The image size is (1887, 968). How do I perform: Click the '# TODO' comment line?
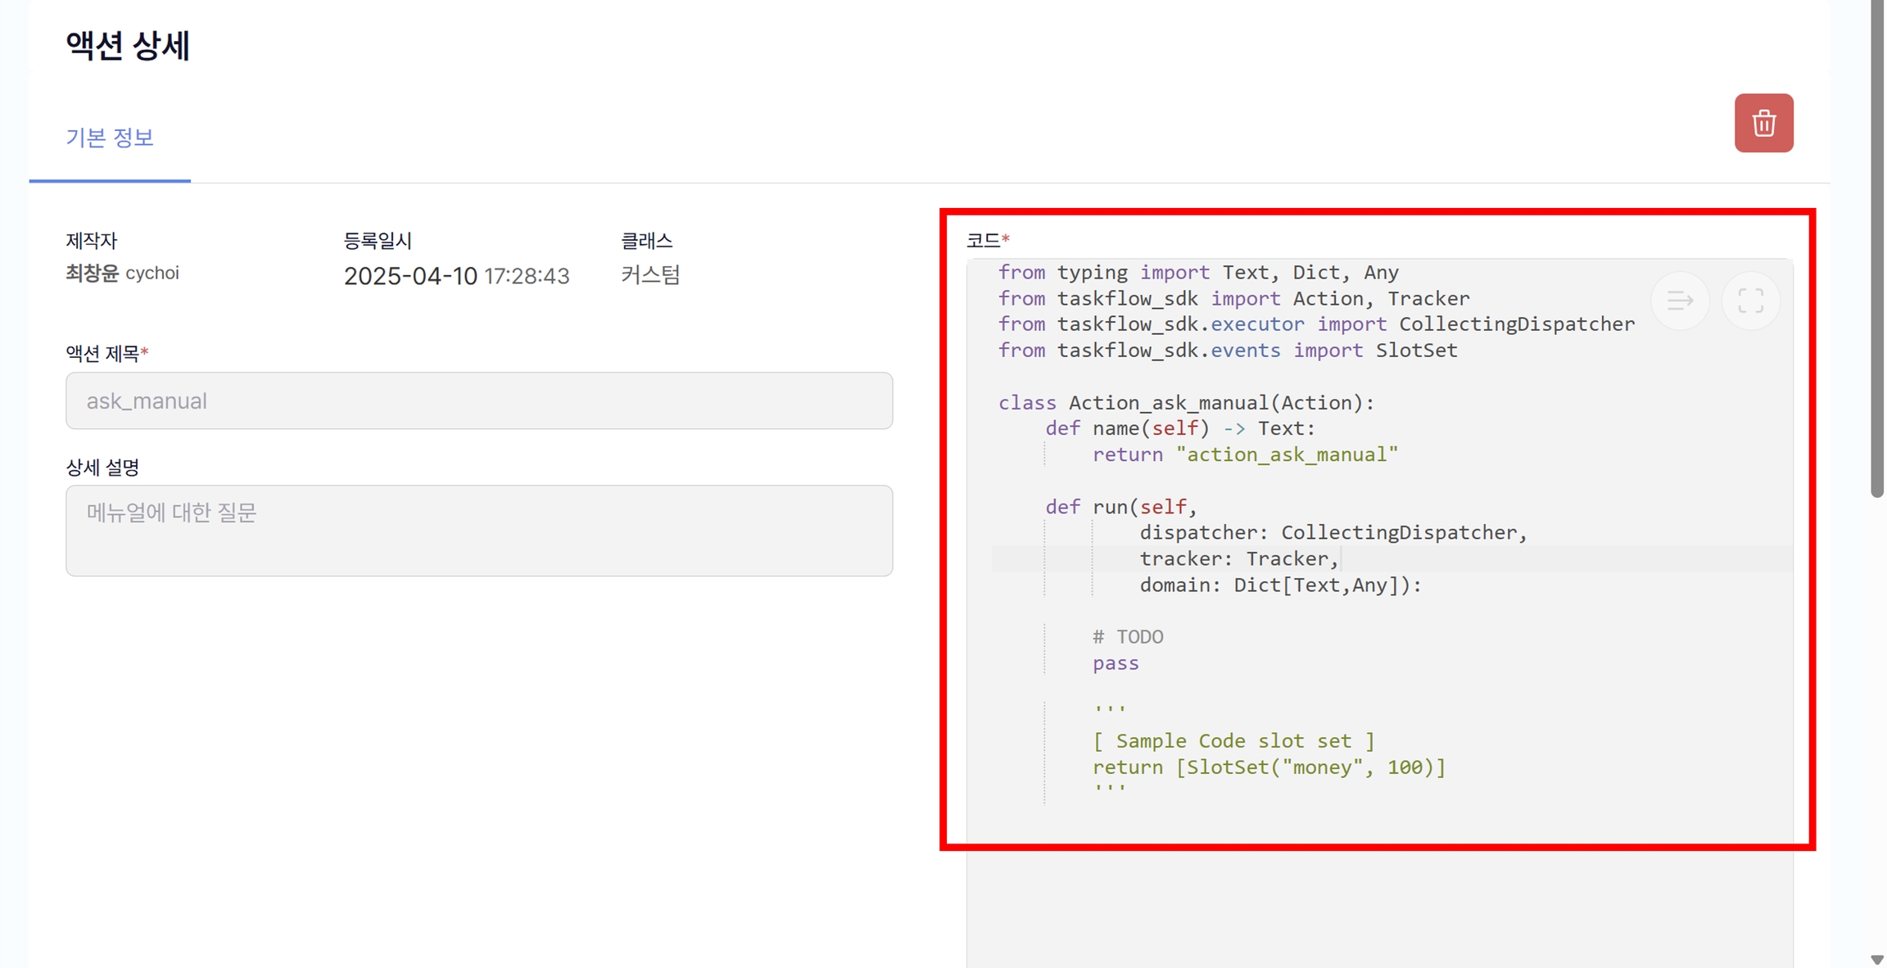click(1128, 637)
